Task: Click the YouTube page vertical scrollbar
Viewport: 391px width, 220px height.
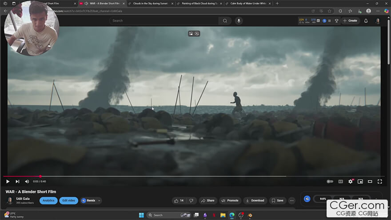Action: [388, 41]
